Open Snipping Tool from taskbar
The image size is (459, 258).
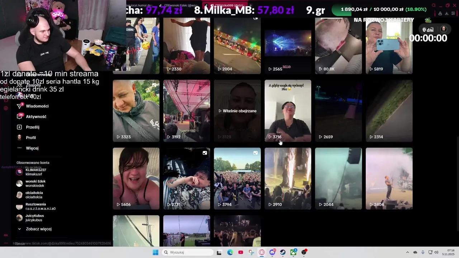[x=251, y=252]
